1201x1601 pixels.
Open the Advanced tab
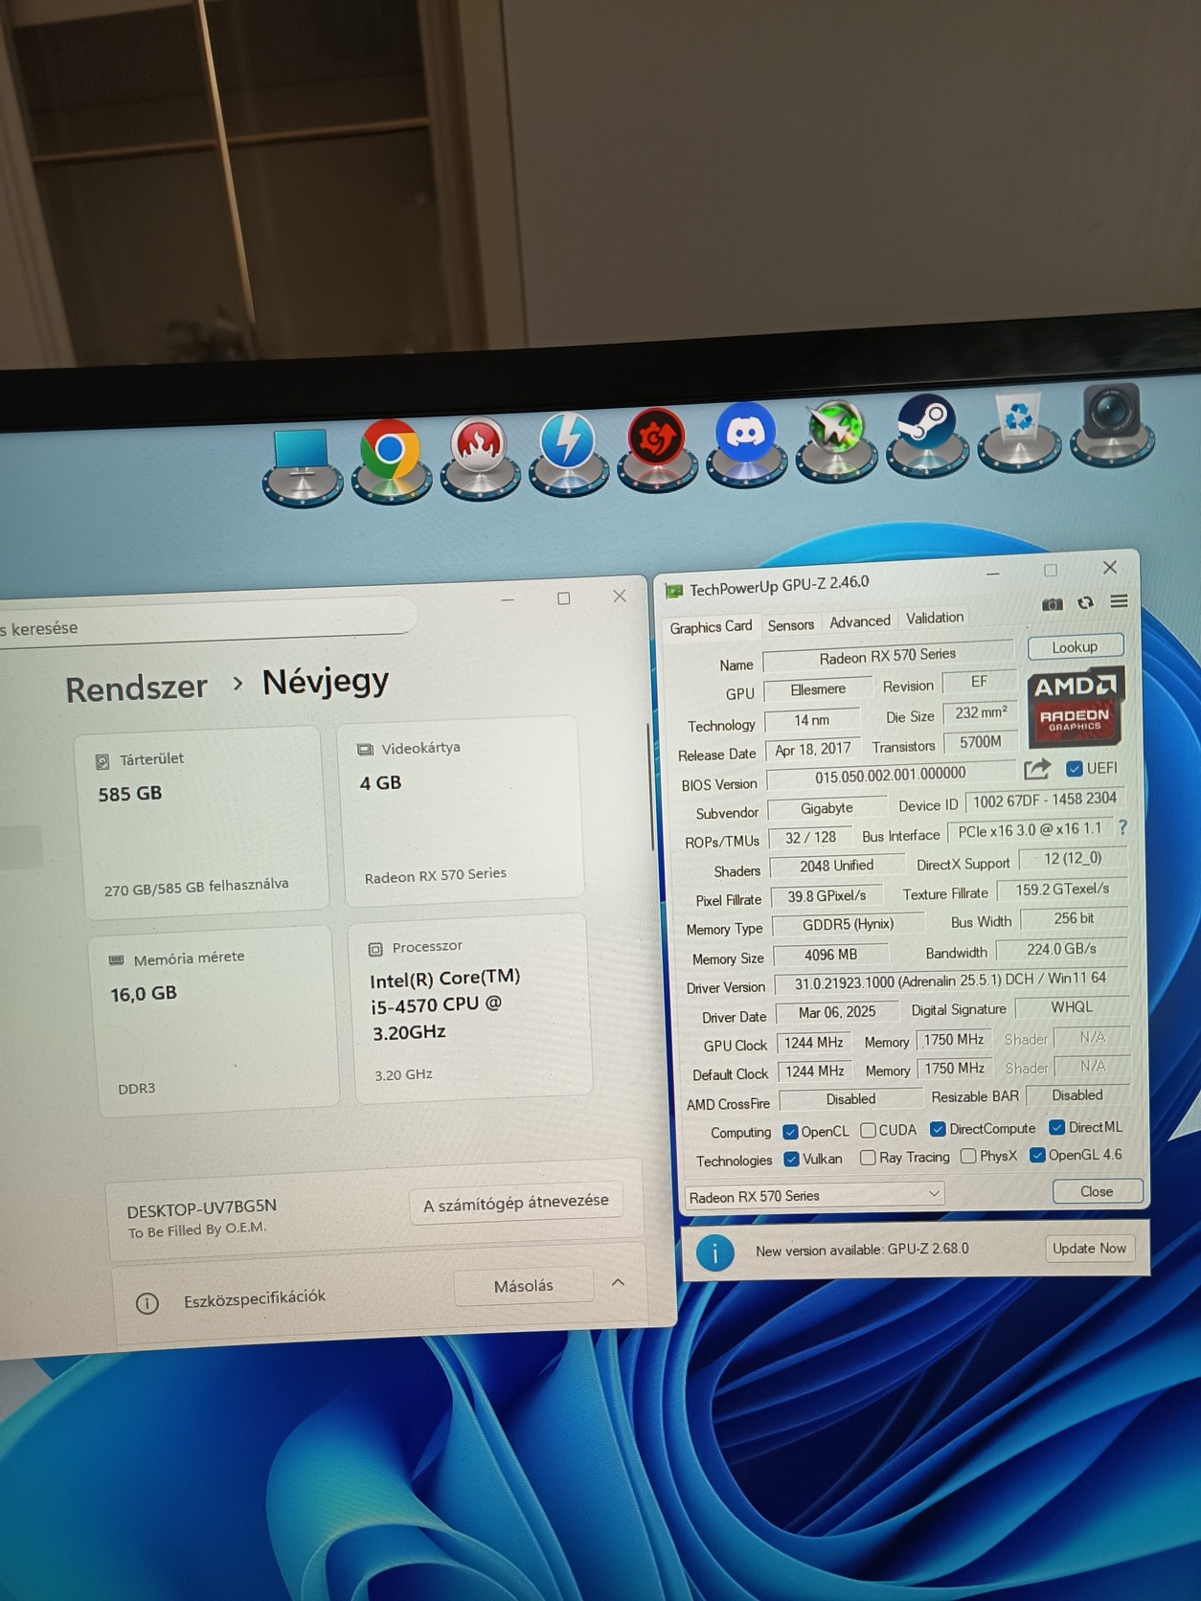[x=860, y=621]
